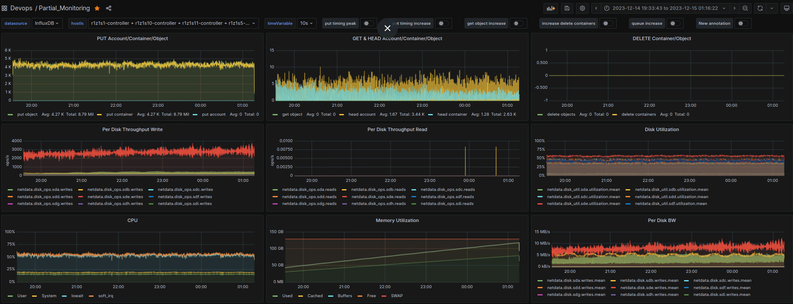
Task: Enable the put timing peak annotation
Action: (368, 23)
